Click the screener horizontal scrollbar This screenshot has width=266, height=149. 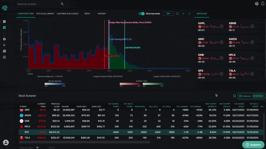84,142
